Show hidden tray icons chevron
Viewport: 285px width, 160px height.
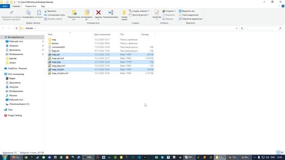(254, 157)
